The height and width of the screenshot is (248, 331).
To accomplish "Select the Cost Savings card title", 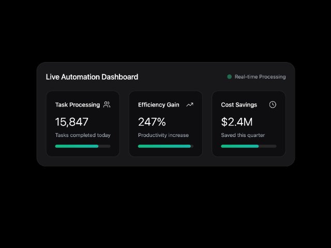I will click(x=239, y=104).
